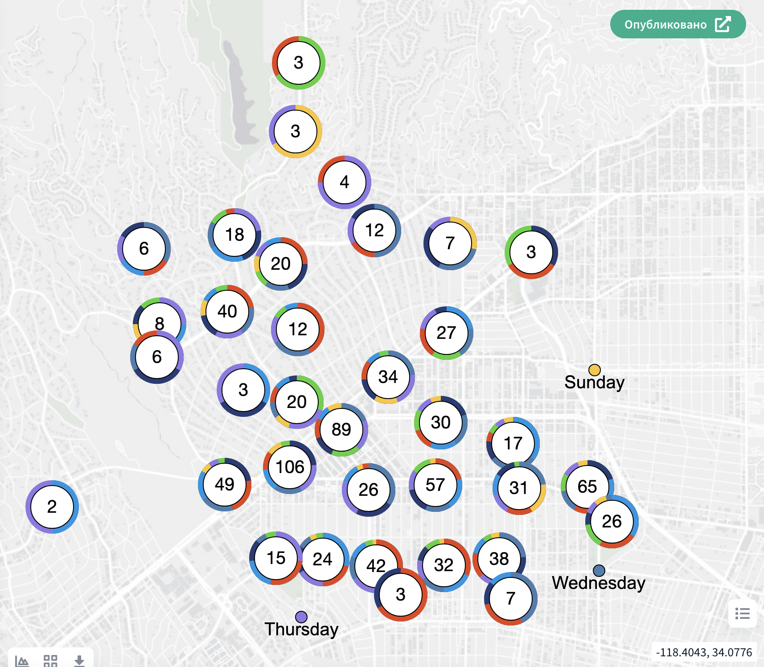Click the Опубликовано button

678,25
